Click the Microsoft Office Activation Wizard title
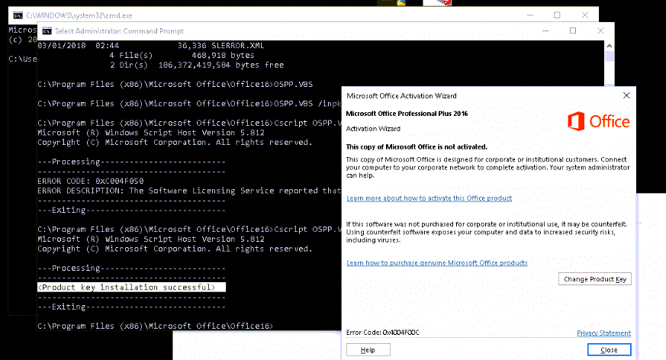Viewport: 666px width, 360px height. tap(401, 96)
